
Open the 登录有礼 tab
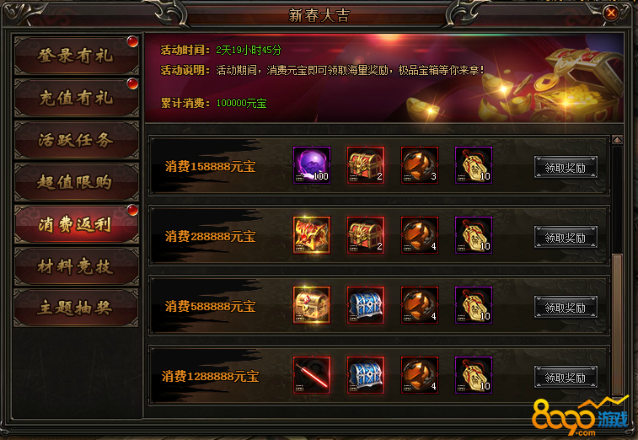(x=76, y=56)
